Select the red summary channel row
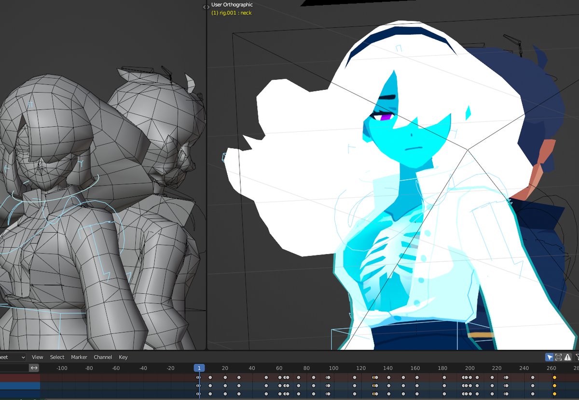 20,377
